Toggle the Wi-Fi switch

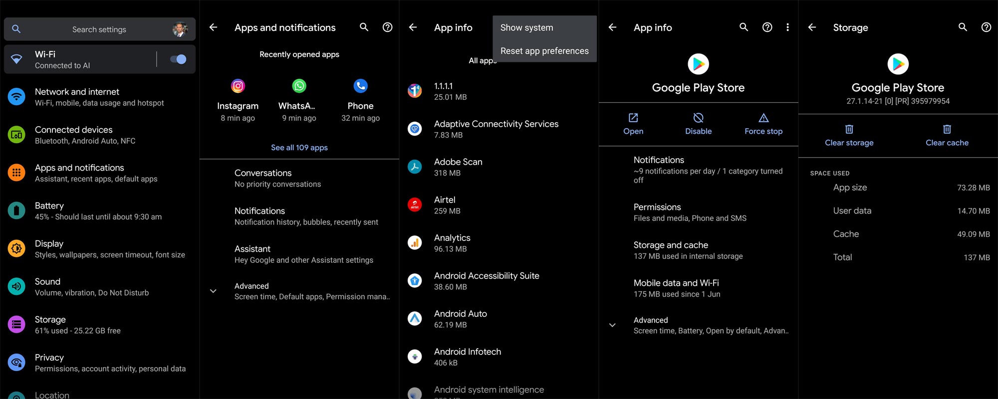[x=178, y=59]
